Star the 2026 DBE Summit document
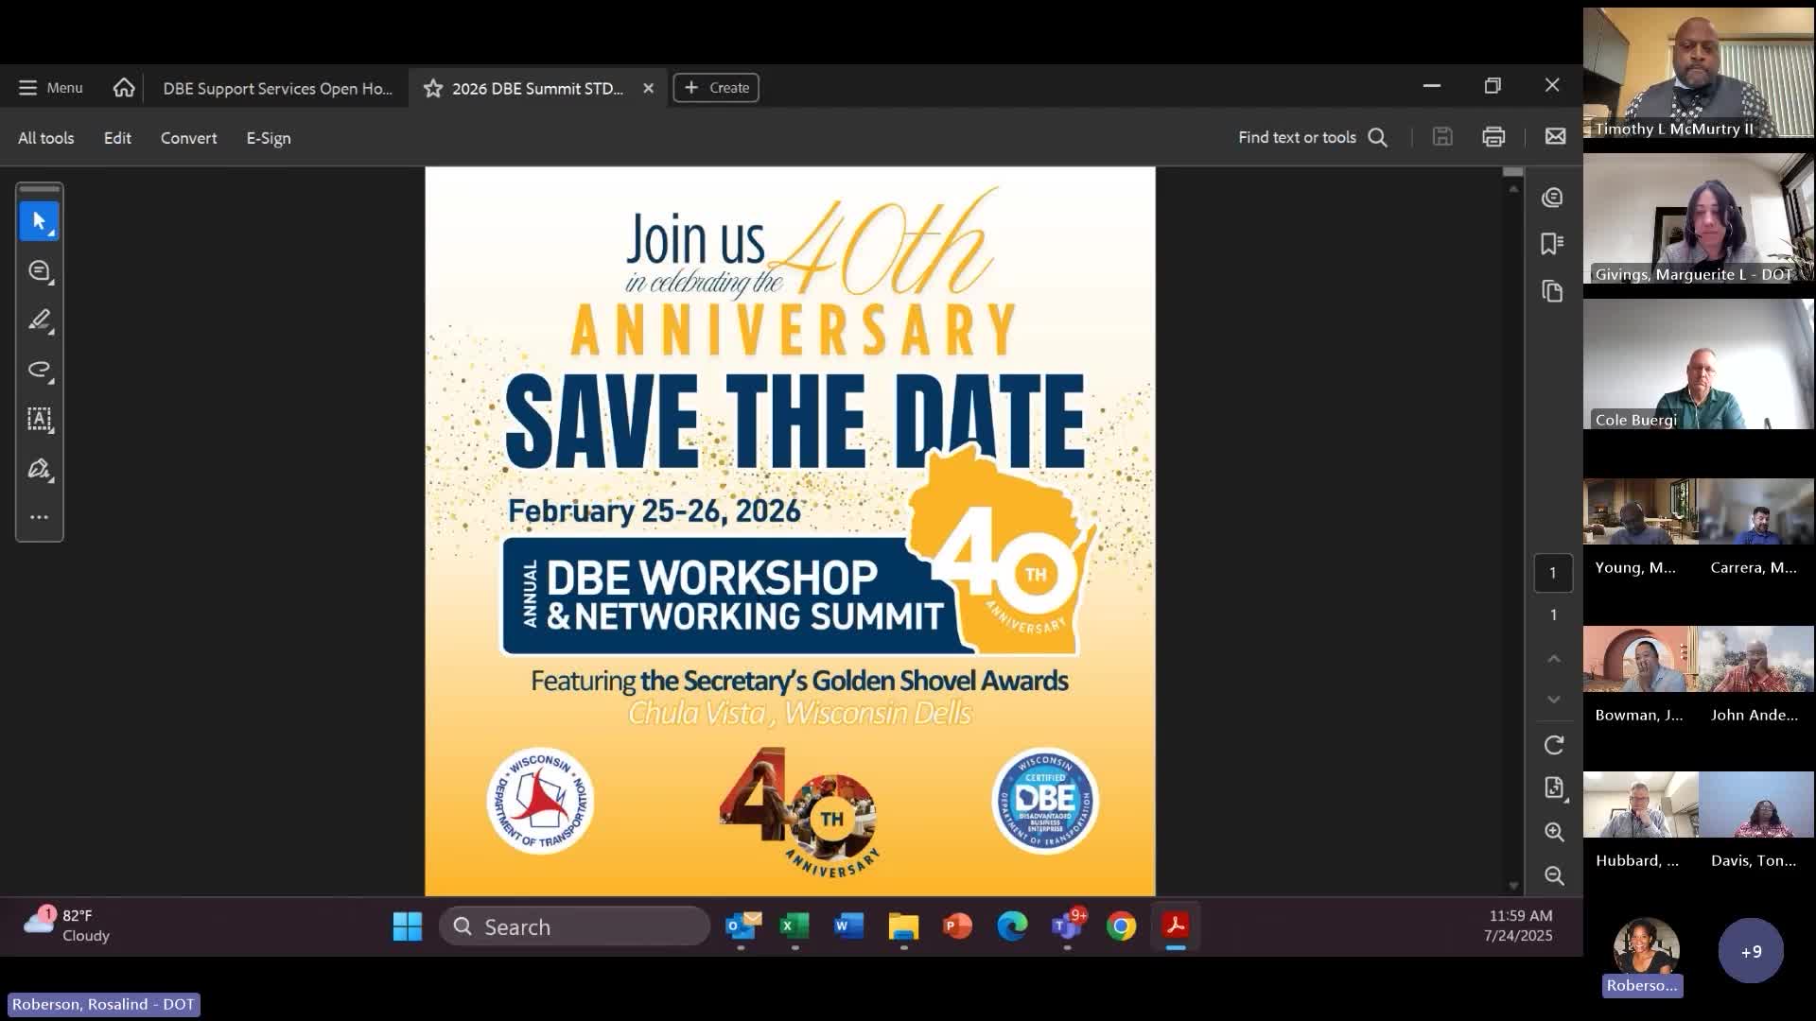Viewport: 1816px width, 1021px height. pyautogui.click(x=433, y=88)
